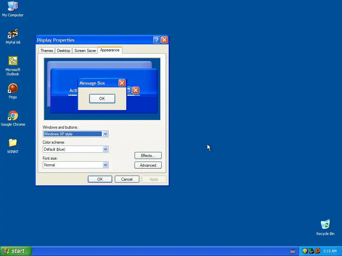This screenshot has width=342, height=256.
Task: Open the Start menu
Action: coord(16,251)
